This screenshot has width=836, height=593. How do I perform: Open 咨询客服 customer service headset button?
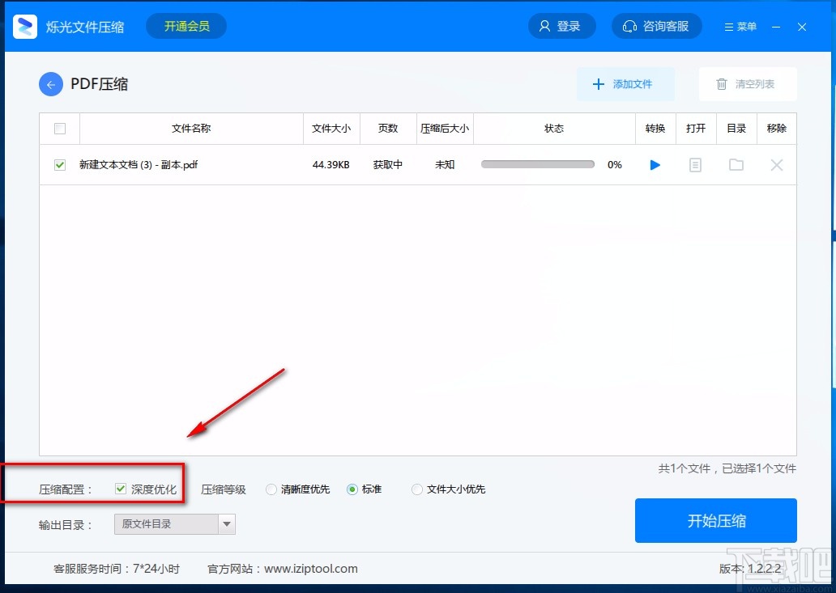click(656, 26)
